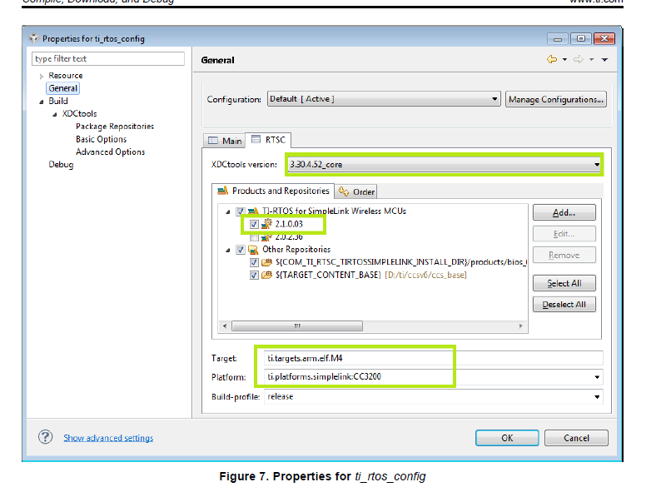Click the RTSC tab icon
The height and width of the screenshot is (487, 671).
(x=256, y=139)
